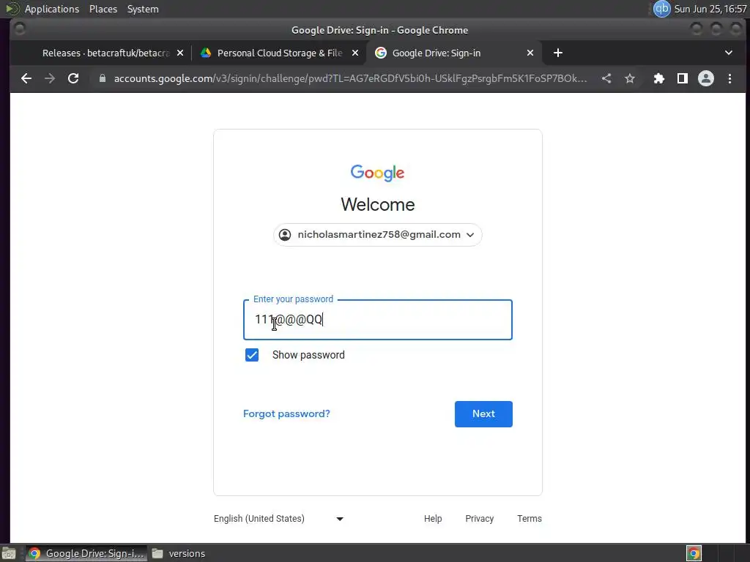Close the Releases betacraftuk tab
This screenshot has height=562, width=750.
180,53
